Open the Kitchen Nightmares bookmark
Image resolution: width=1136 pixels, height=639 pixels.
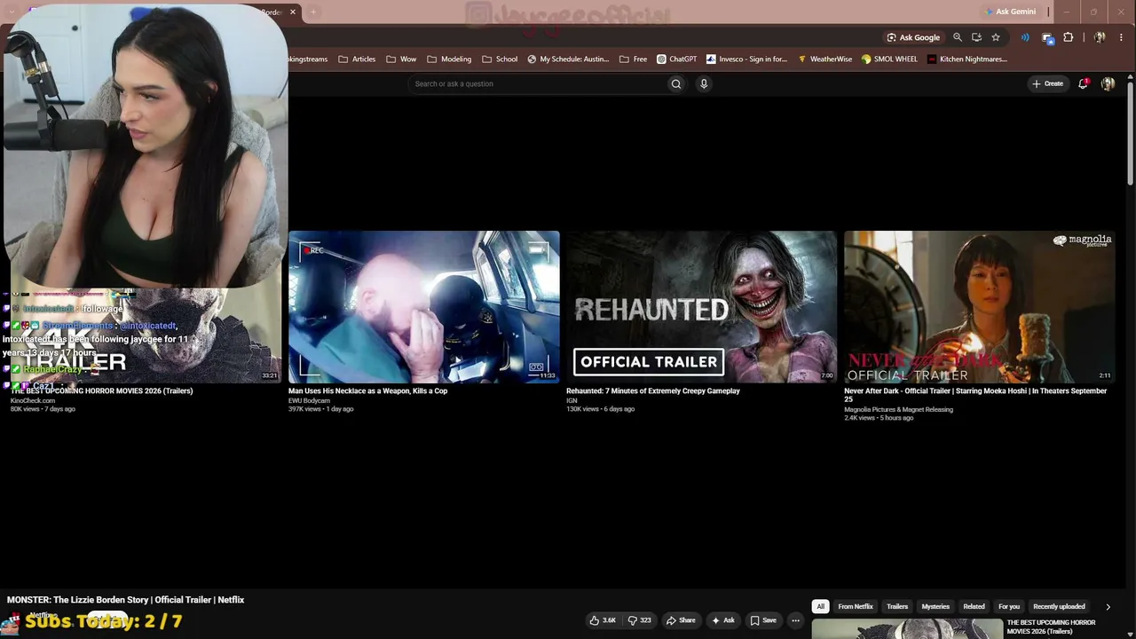(x=966, y=59)
